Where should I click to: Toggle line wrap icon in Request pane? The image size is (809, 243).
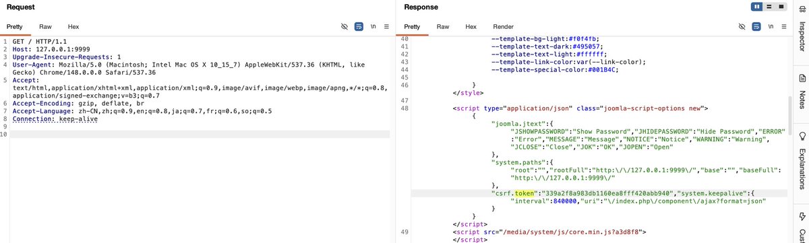[x=359, y=26]
